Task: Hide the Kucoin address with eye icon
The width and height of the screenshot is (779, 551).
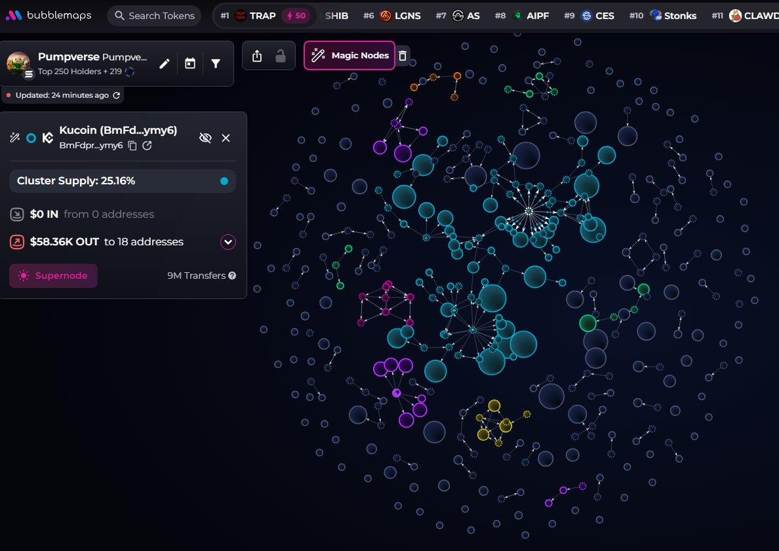Action: (x=205, y=138)
